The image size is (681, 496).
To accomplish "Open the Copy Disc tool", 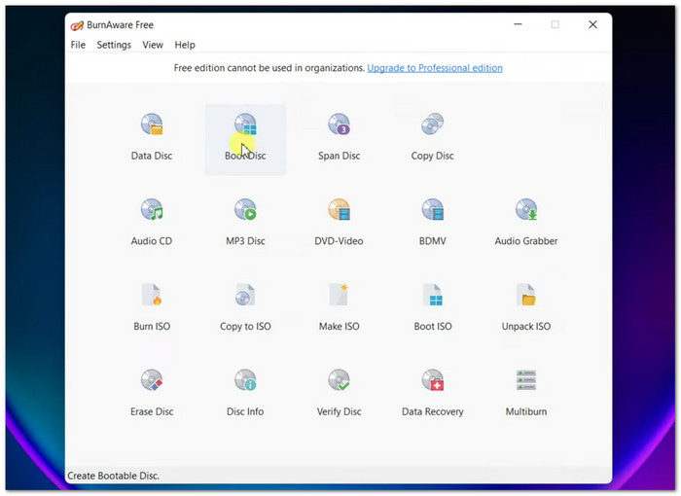I will coord(433,138).
